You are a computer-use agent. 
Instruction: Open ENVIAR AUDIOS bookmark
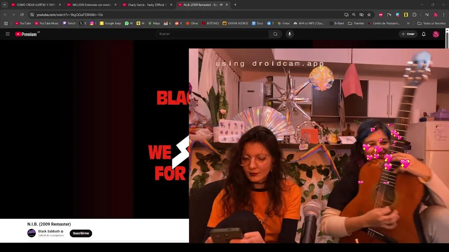click(x=235, y=23)
